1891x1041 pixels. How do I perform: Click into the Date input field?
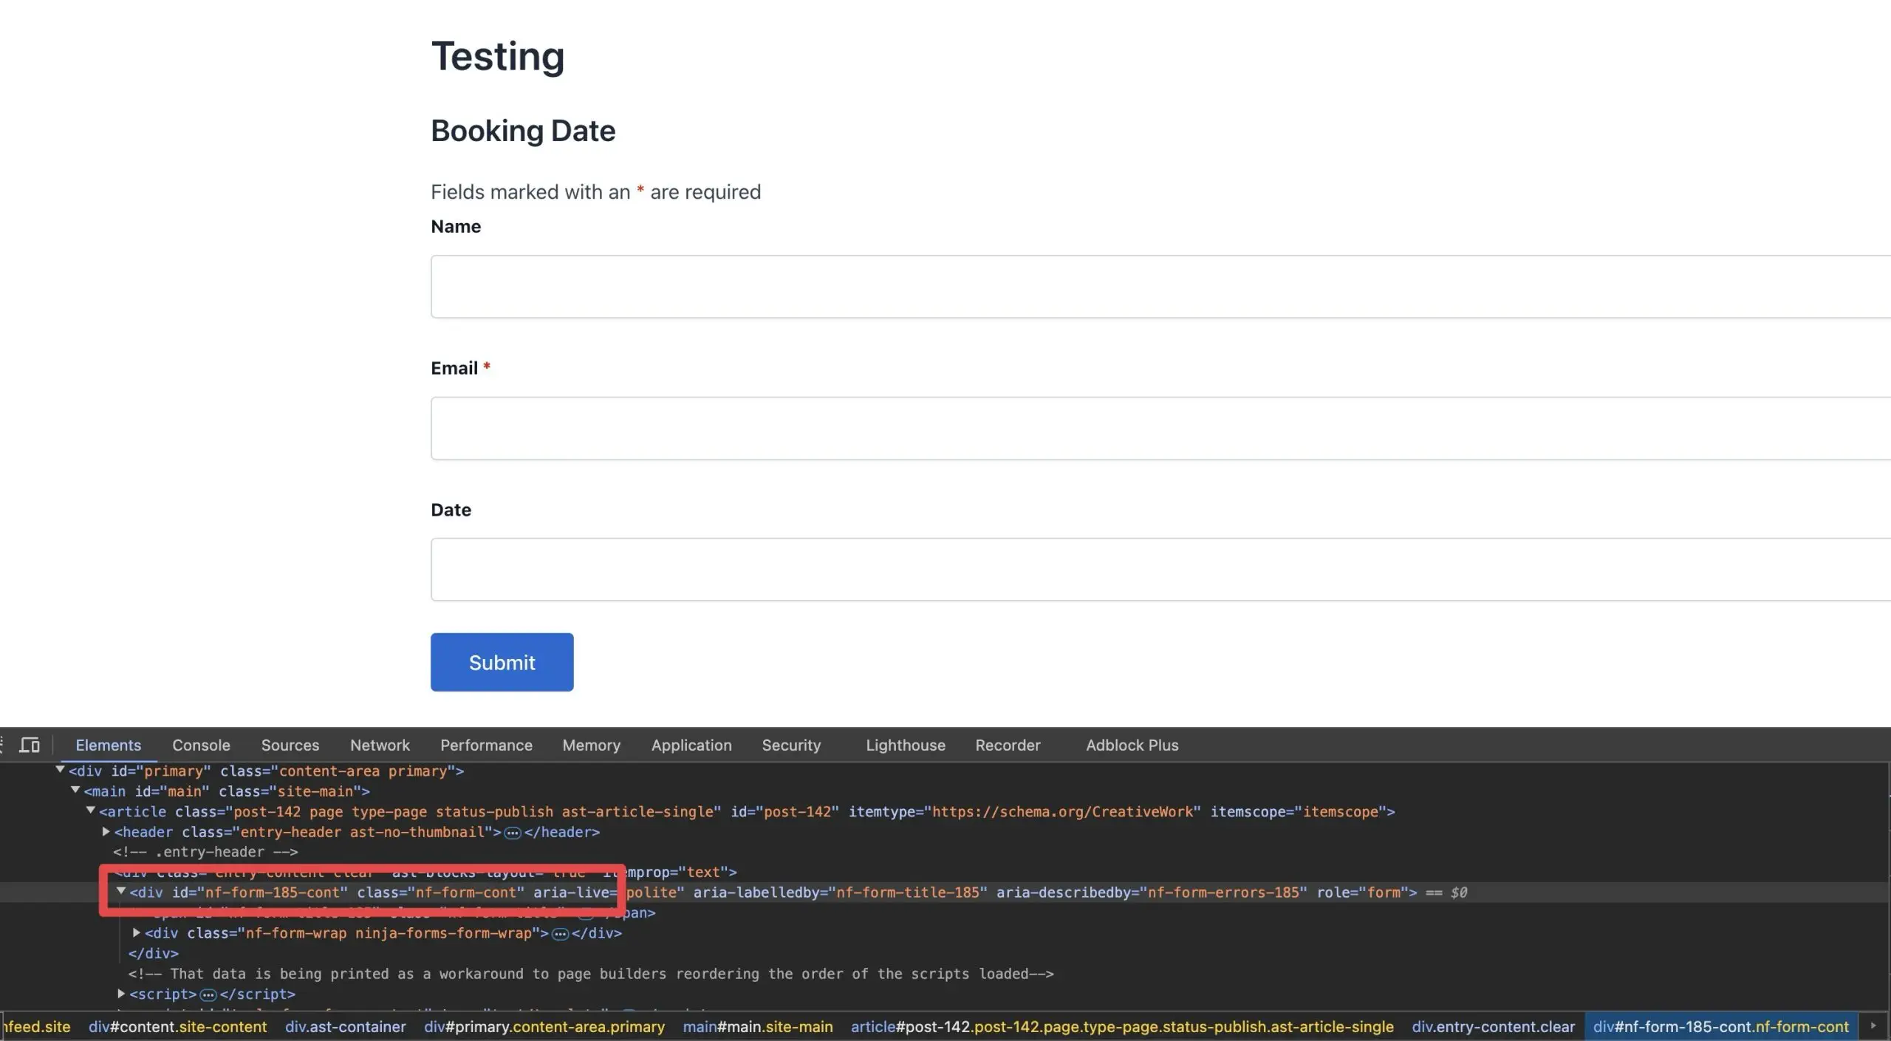pyautogui.click(x=1160, y=570)
